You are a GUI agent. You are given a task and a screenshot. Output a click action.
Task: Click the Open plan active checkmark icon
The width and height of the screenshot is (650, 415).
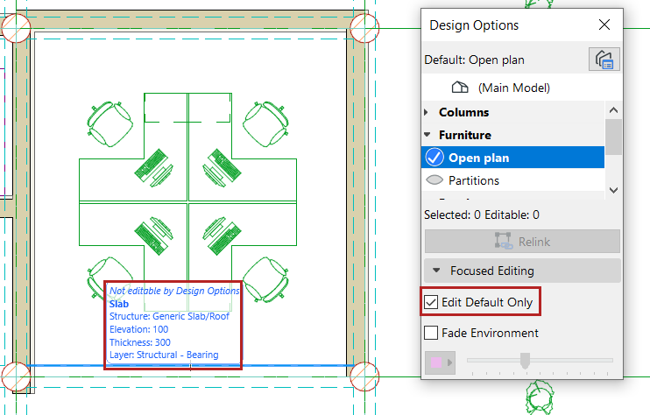[x=435, y=158]
